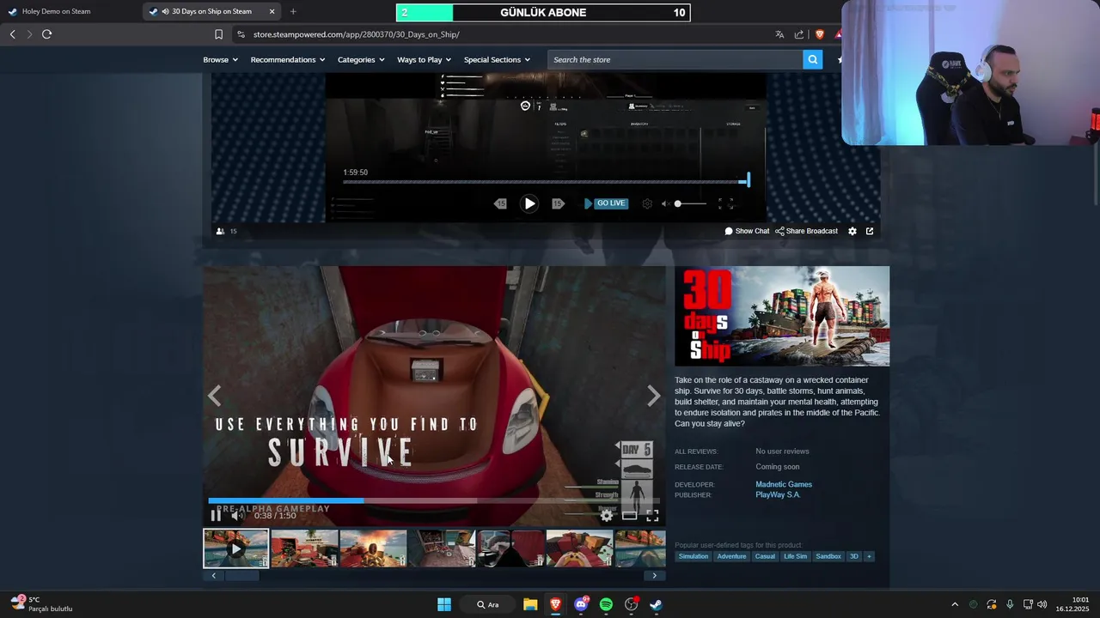The height and width of the screenshot is (618, 1100).
Task: Select the second media thumbnail
Action: 304,548
